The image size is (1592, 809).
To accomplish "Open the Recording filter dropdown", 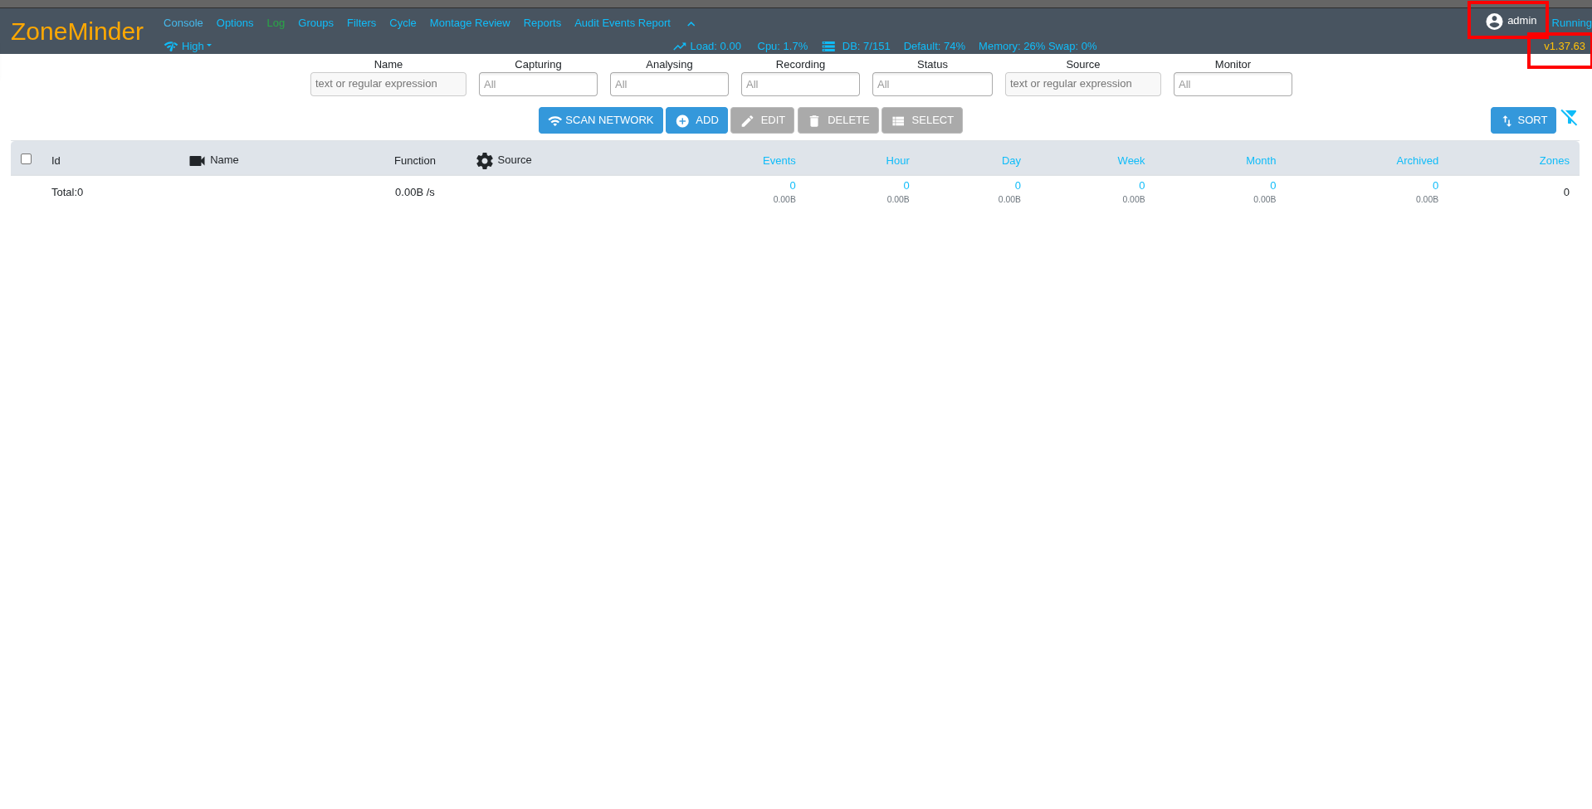I will 800,84.
